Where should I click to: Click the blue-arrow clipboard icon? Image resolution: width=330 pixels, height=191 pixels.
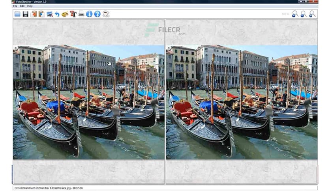(x=41, y=14)
